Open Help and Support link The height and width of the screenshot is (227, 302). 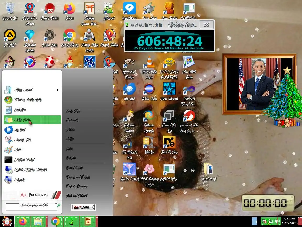click(77, 195)
